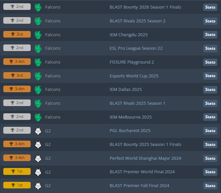The image size is (221, 193).
Task: Click G2 logo beside PGL Bucharest 2025
Action: (x=38, y=131)
